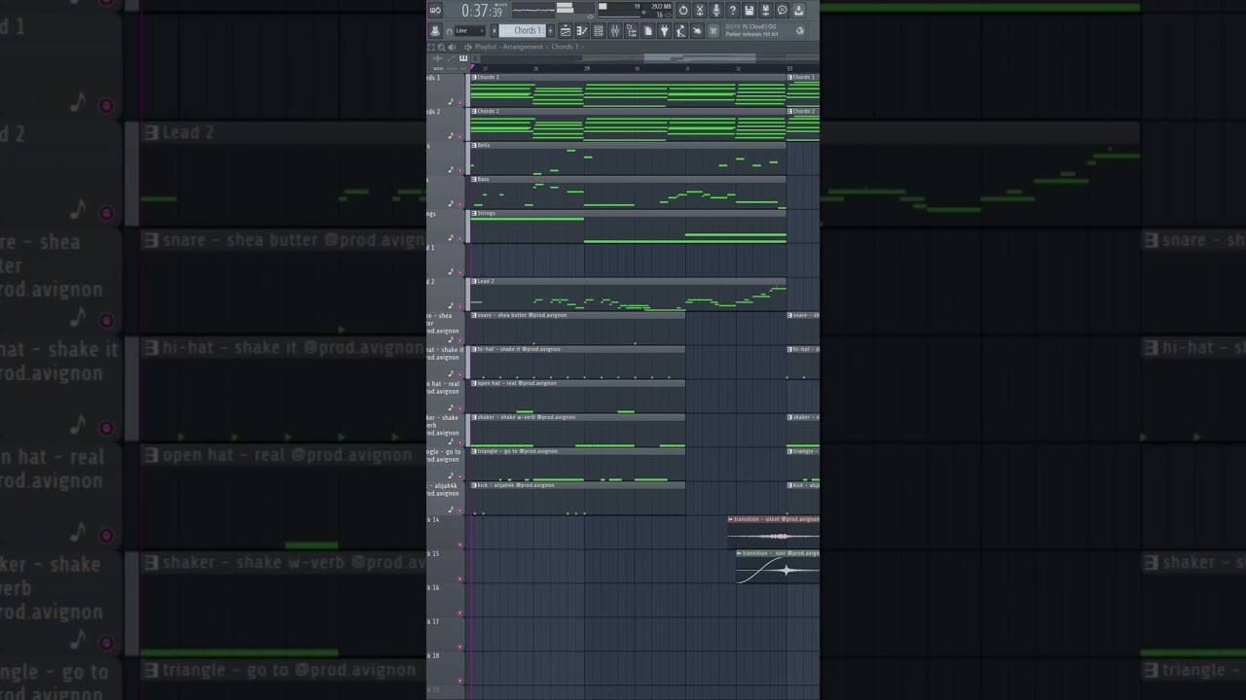
Task: Click the globe online news icon
Action: coord(800,31)
